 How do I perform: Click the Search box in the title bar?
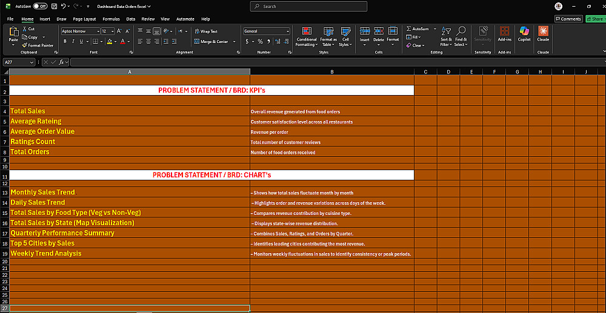pyautogui.click(x=309, y=6)
